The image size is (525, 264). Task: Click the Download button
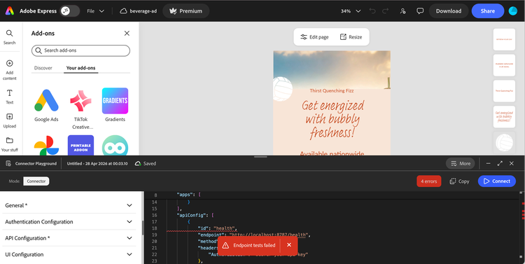[x=448, y=11]
